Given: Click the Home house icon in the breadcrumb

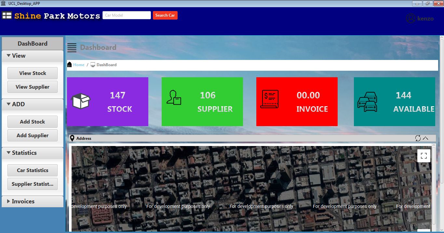Looking at the screenshot, I should pyautogui.click(x=70, y=65).
